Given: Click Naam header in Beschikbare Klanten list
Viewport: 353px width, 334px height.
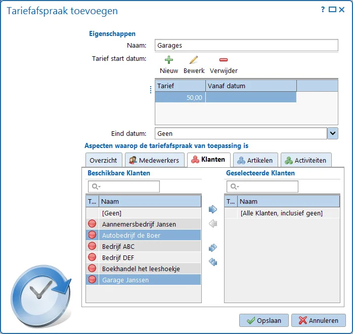Looking at the screenshot, I should (150, 201).
